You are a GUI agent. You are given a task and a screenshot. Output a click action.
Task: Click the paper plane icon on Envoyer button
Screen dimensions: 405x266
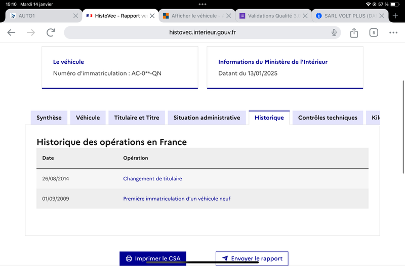(225, 258)
